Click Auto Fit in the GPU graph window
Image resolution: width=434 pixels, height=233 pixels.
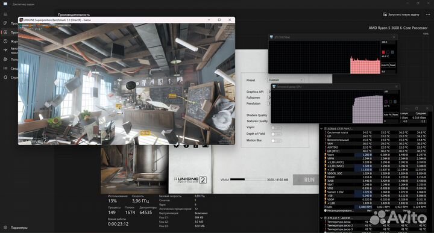pos(388,114)
